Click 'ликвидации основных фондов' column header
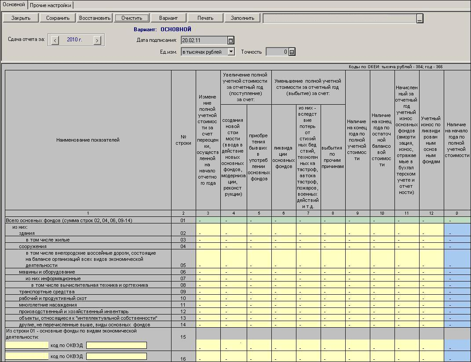 pos(284,157)
